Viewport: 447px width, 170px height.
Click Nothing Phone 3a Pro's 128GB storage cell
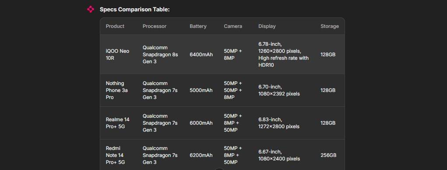(328, 90)
